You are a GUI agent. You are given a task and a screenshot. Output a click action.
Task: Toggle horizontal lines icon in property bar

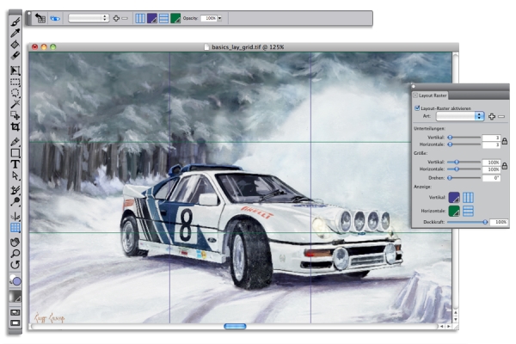(x=163, y=18)
